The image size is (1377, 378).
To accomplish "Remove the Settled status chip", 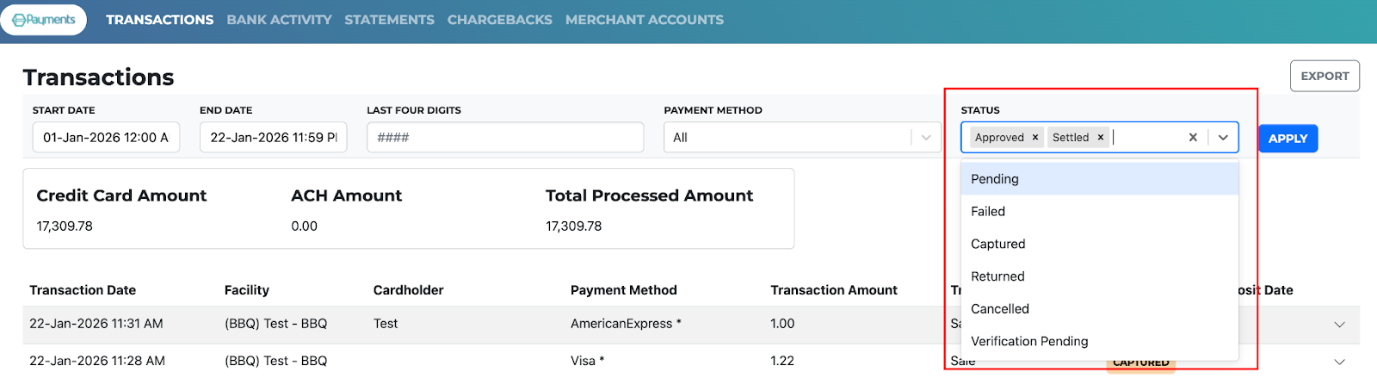I will click(1100, 138).
